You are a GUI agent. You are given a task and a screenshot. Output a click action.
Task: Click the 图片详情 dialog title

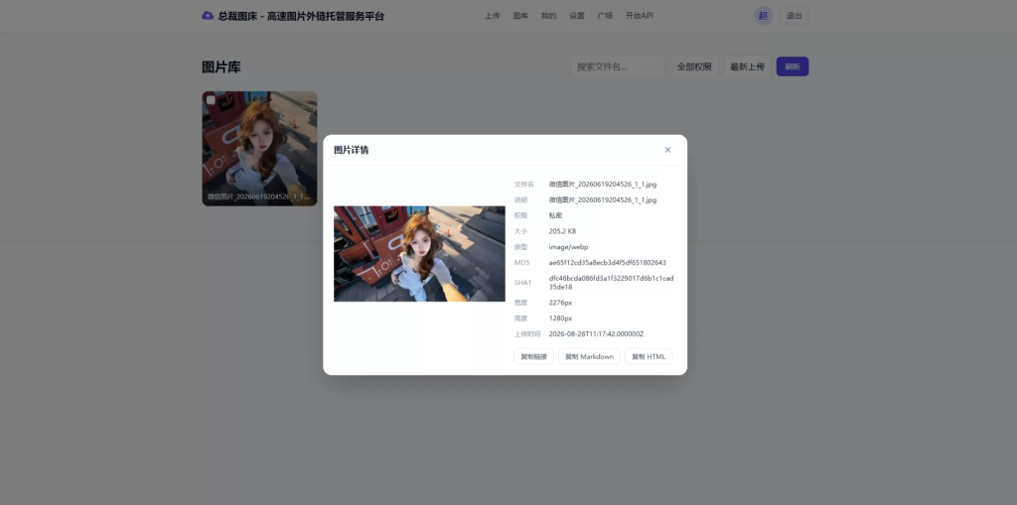(x=351, y=150)
